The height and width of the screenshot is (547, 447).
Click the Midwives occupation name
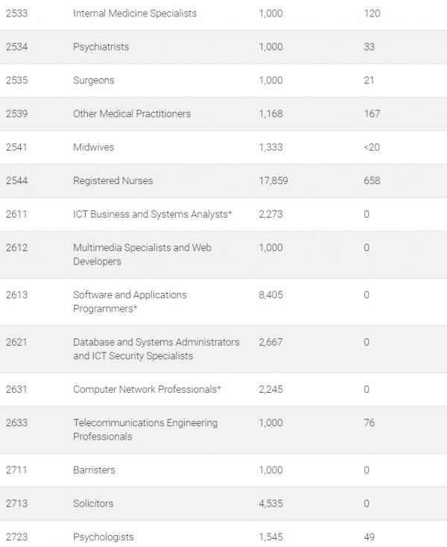94,148
